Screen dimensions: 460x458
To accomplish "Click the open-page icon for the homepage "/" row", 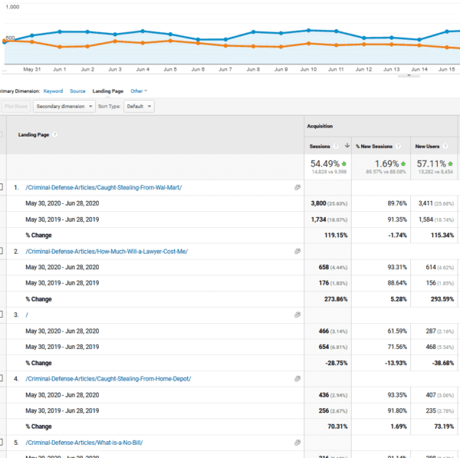I will pos(297,315).
